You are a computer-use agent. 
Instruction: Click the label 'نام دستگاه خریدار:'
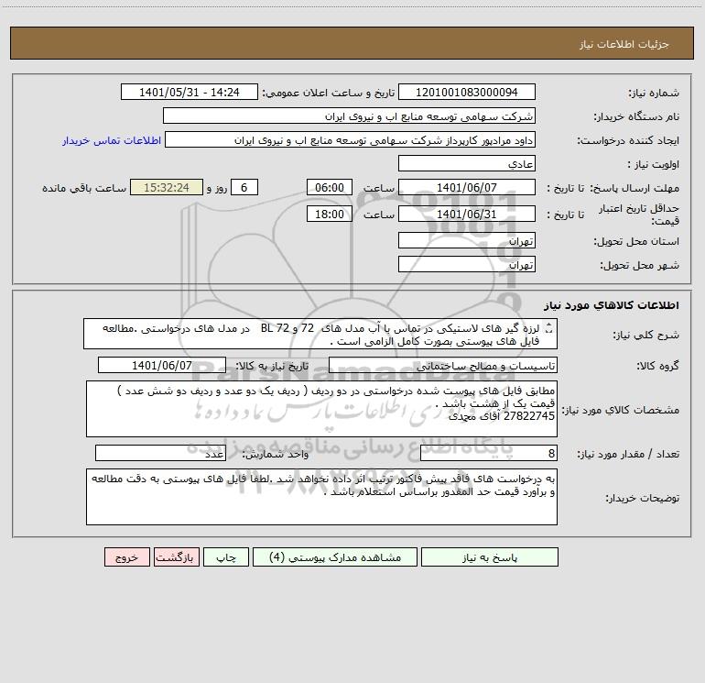(x=636, y=117)
